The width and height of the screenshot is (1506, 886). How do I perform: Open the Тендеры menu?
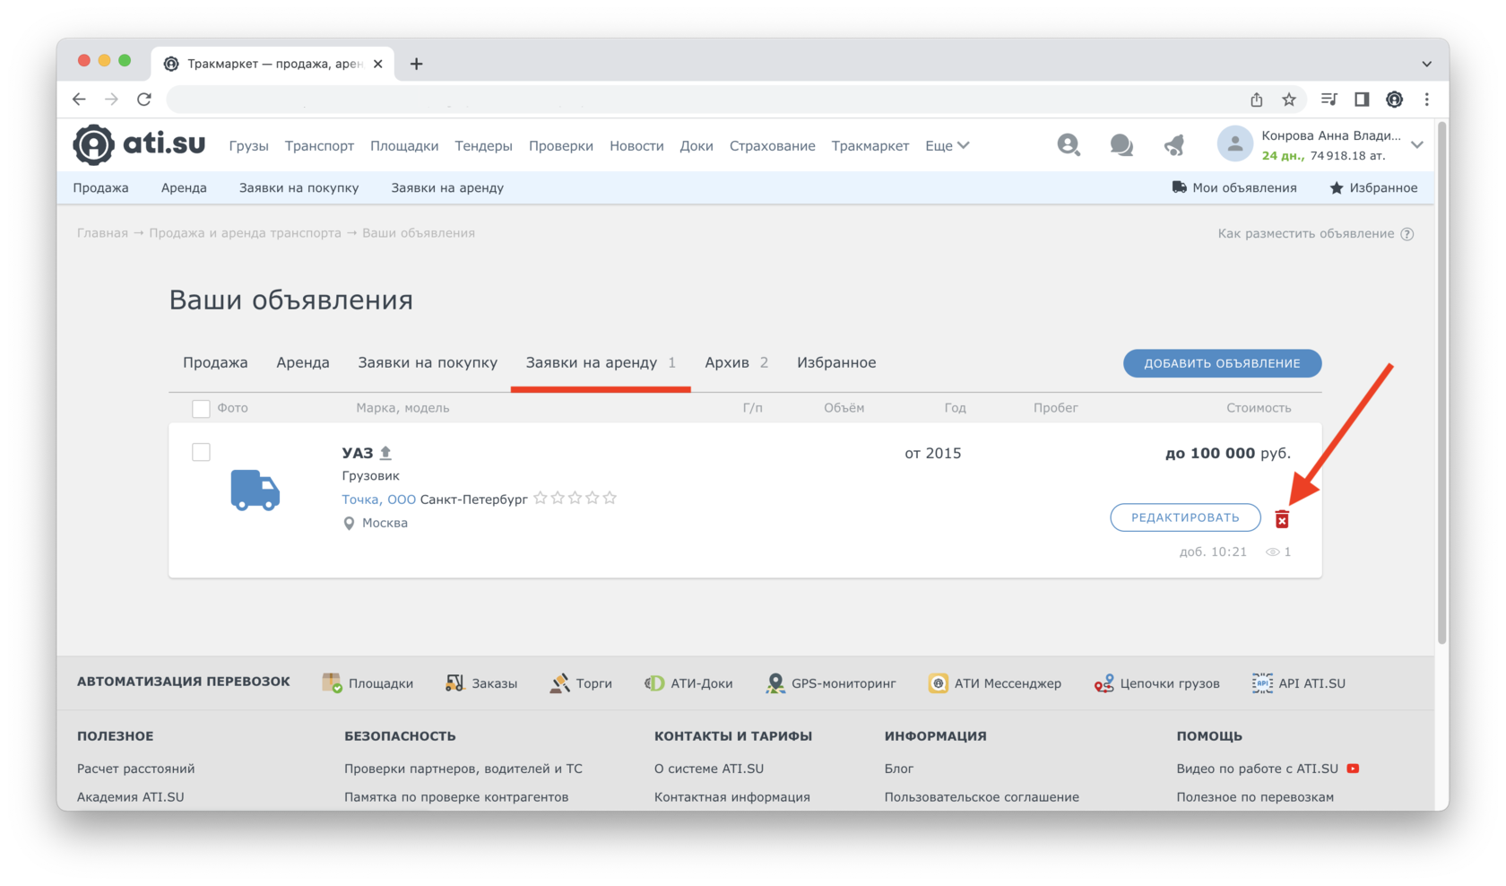coord(483,145)
